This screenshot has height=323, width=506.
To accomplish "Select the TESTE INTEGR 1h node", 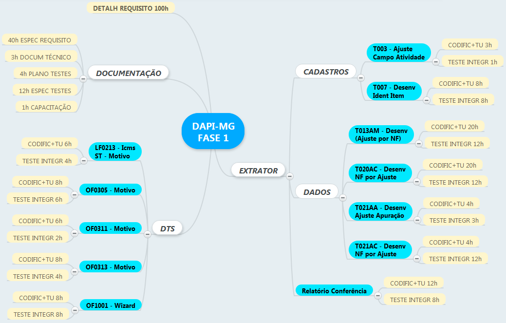I will coord(472,62).
